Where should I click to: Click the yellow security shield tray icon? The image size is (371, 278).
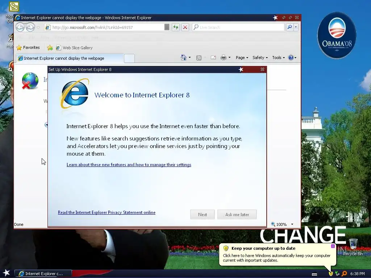(x=331, y=274)
